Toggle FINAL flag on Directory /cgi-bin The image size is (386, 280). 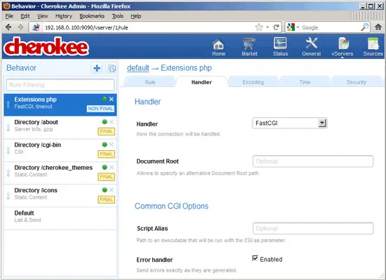pos(107,154)
